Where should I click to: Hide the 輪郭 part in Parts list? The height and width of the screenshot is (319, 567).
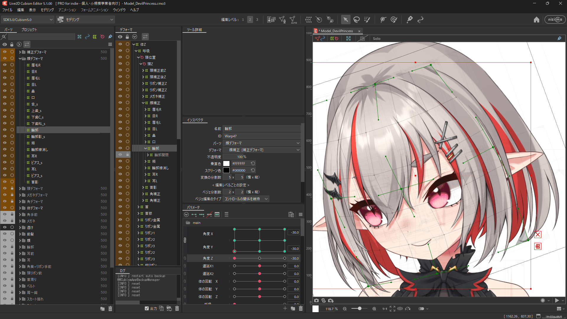(x=5, y=130)
